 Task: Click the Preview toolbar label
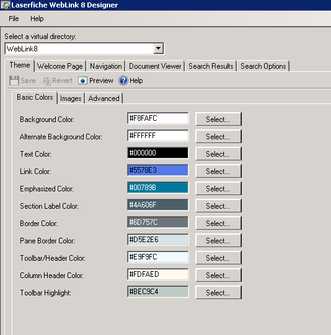click(x=101, y=80)
